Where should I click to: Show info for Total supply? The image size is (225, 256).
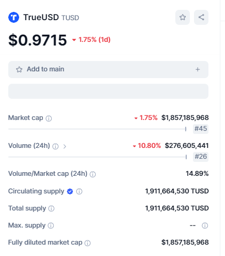(x=51, y=208)
